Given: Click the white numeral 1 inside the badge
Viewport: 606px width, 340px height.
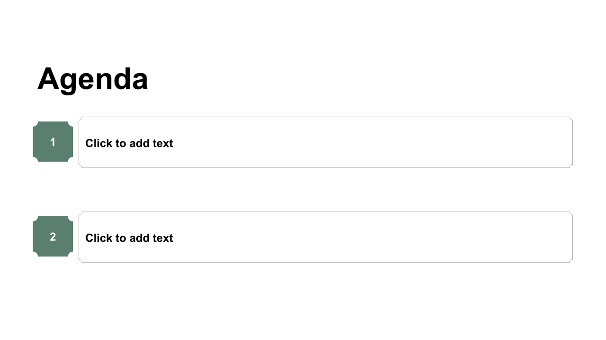Looking at the screenshot, I should point(53,142).
